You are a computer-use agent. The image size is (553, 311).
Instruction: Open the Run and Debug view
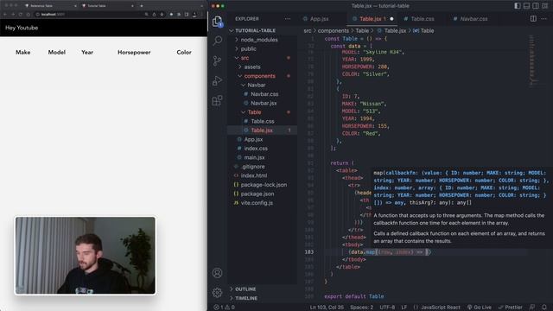[x=217, y=80]
